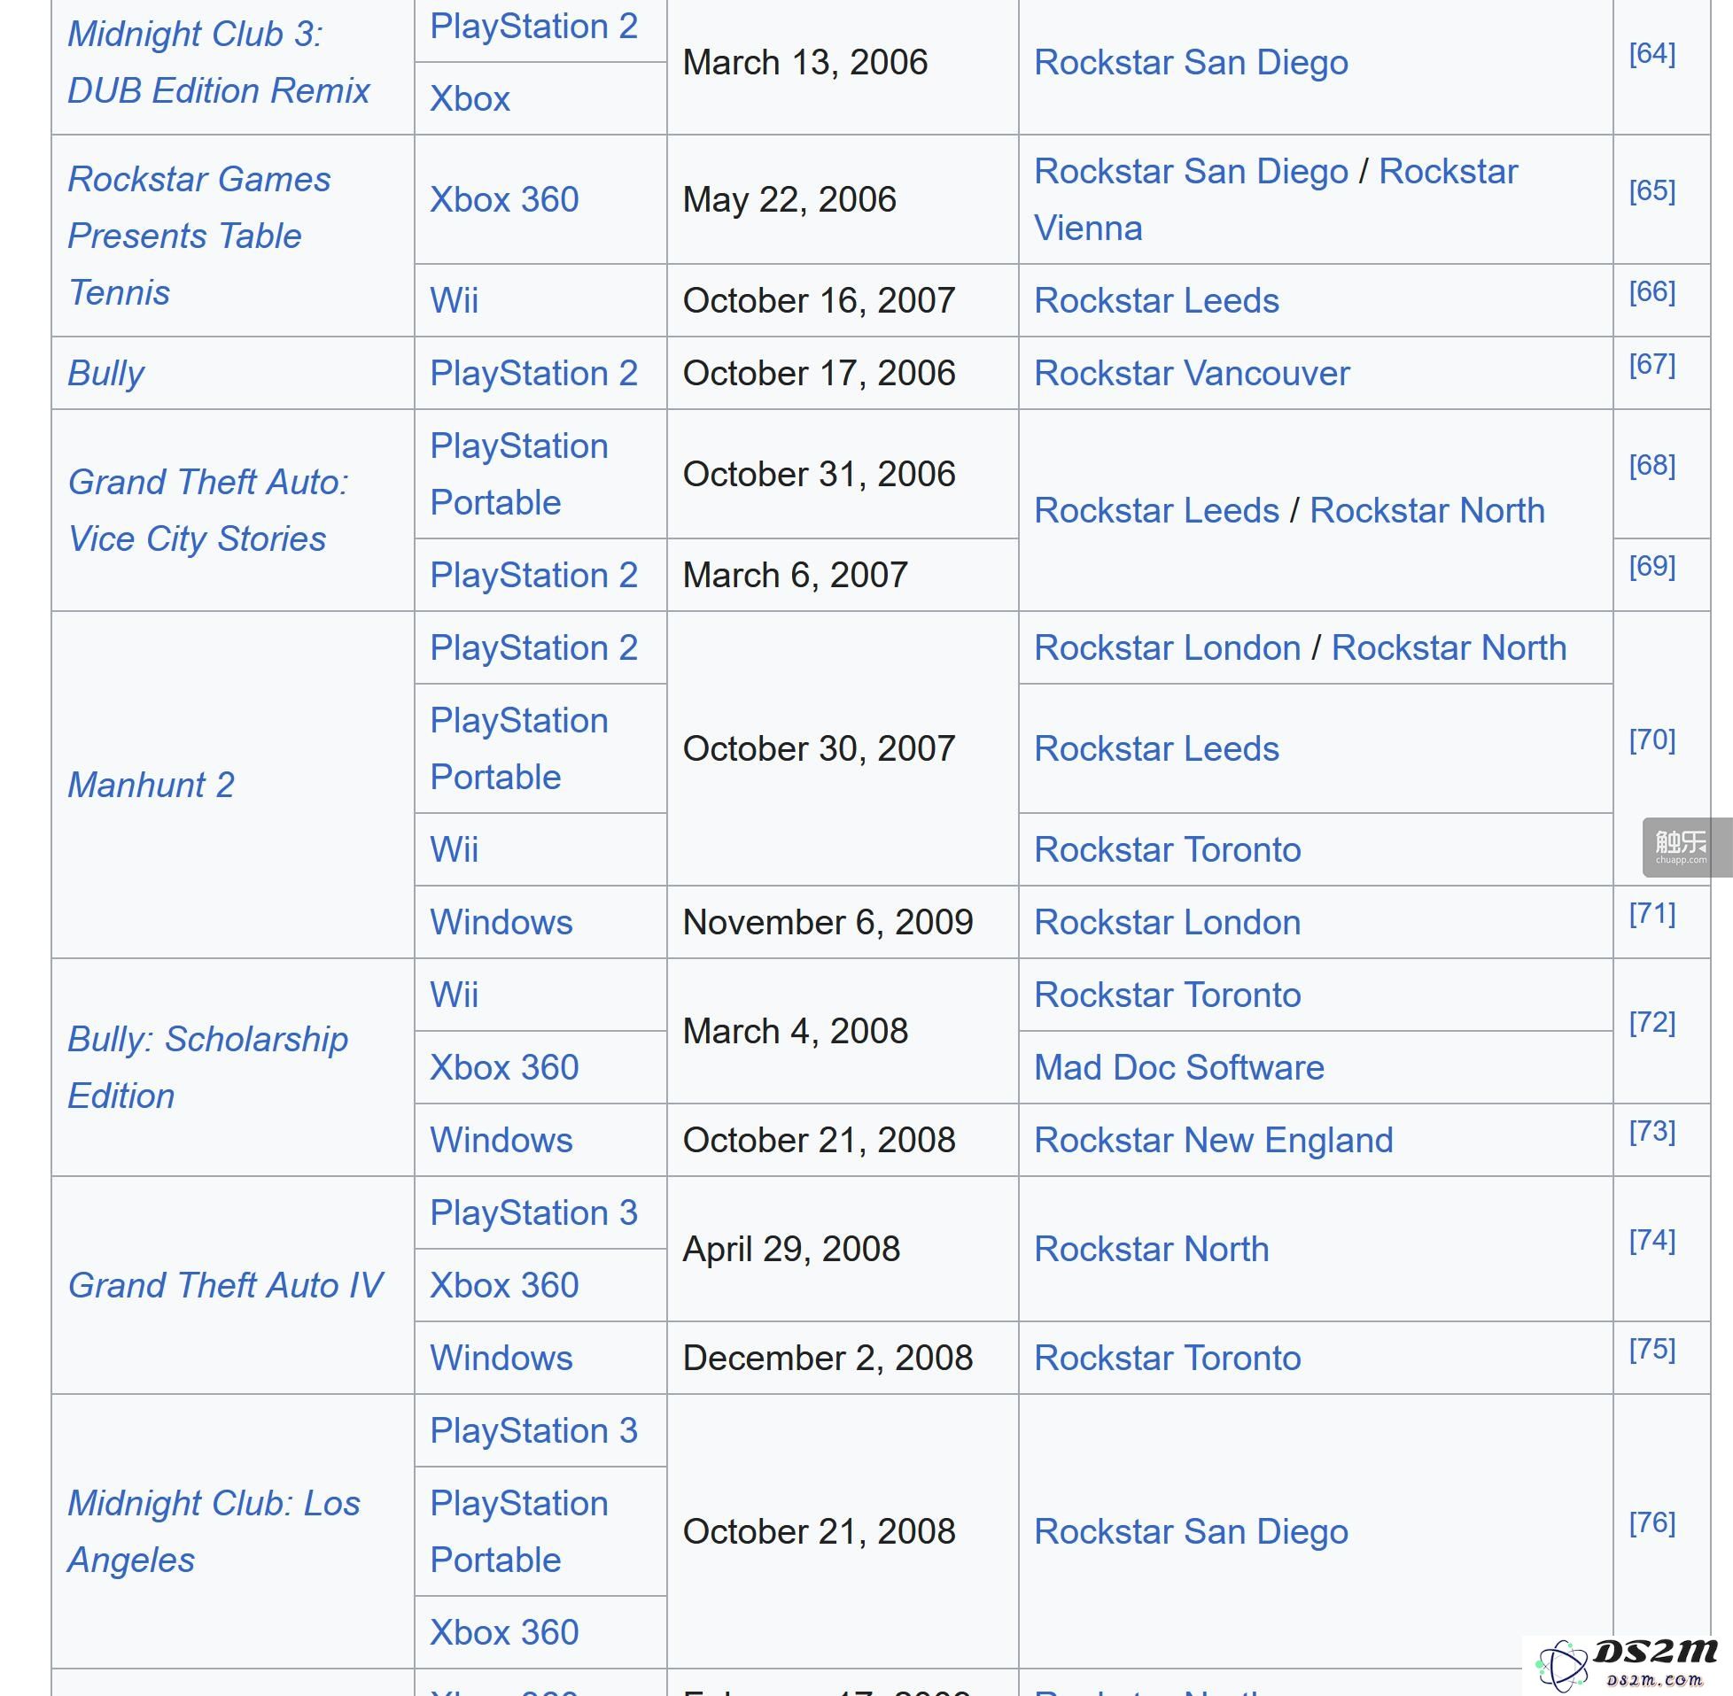
Task: Click Xbox 360 in Grand Theft Auto IV row
Action: [x=504, y=1285]
